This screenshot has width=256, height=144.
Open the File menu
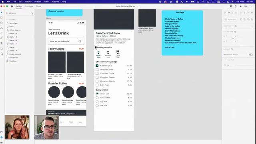pos(14,2)
